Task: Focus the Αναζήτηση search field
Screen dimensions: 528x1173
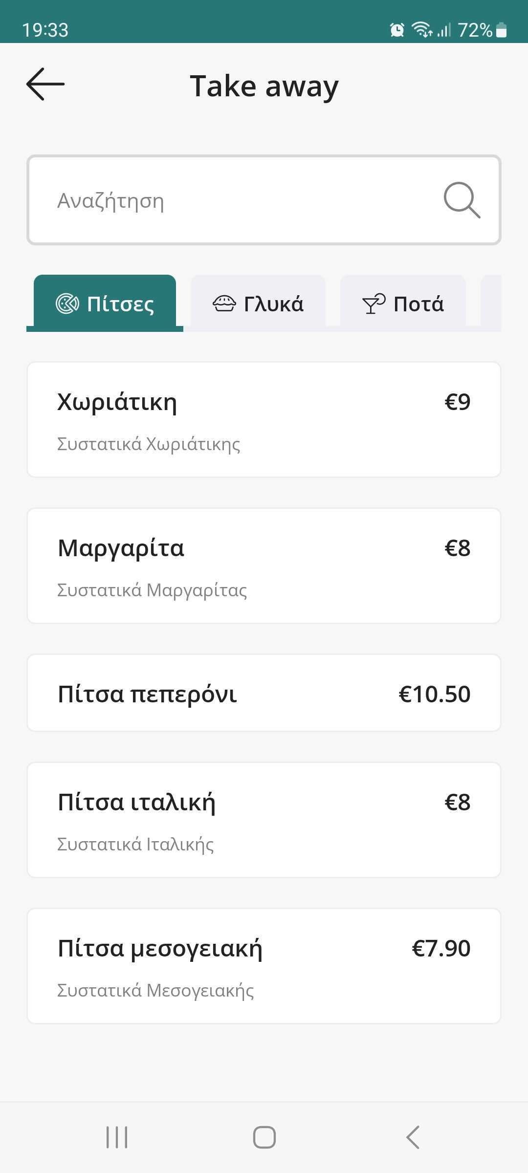Action: pyautogui.click(x=235, y=200)
